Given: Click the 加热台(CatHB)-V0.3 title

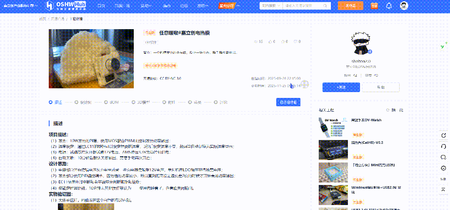Looking at the screenshot, I should [x=367, y=142].
